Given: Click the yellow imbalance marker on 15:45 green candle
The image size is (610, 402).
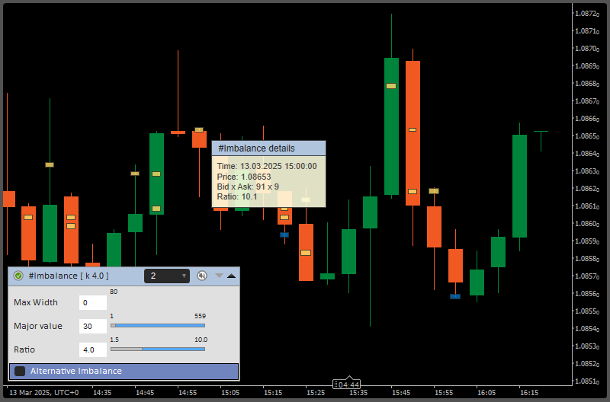Looking at the screenshot, I should point(391,86).
